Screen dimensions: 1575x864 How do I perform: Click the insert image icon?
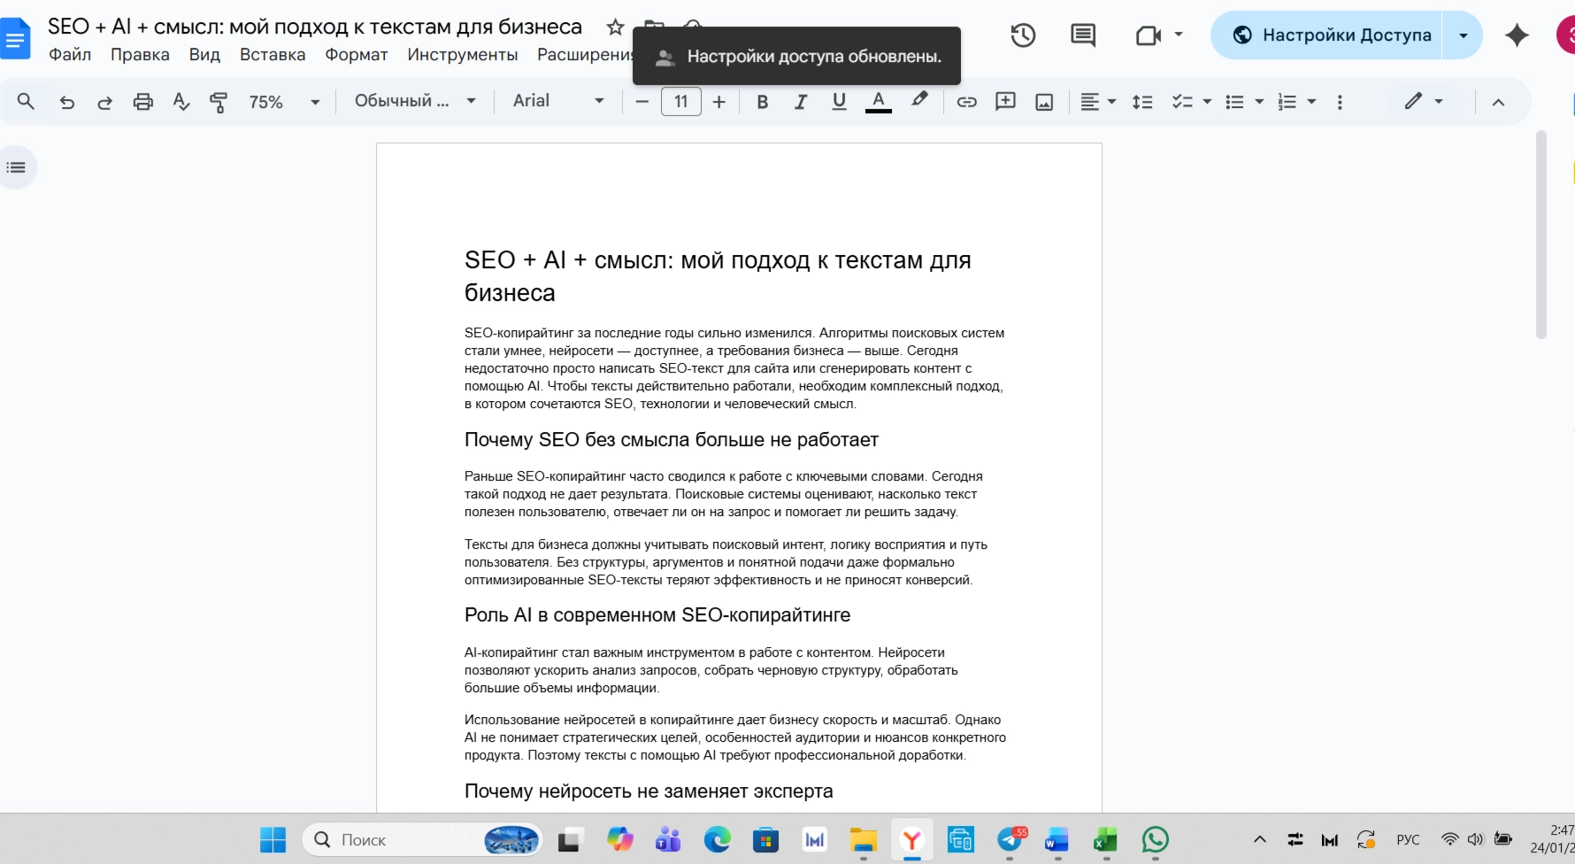[x=1044, y=102]
